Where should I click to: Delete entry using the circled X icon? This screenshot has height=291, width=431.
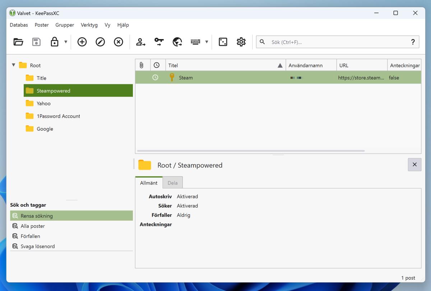coord(119,42)
